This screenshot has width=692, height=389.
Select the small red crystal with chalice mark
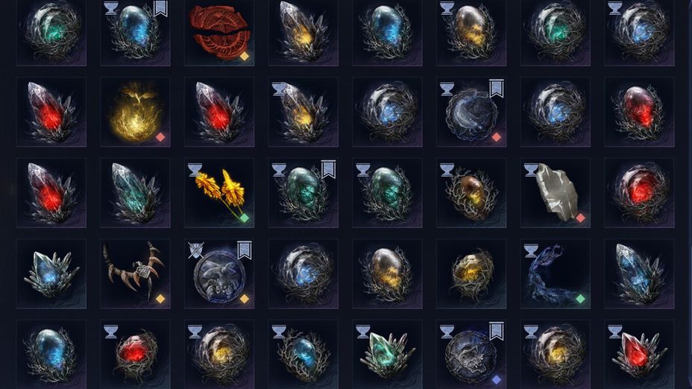click(639, 354)
